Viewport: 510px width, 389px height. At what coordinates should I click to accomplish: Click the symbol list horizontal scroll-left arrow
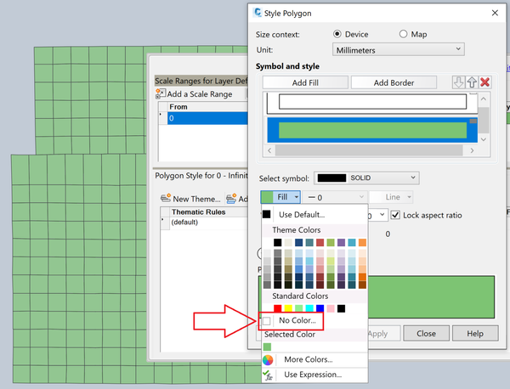click(269, 150)
